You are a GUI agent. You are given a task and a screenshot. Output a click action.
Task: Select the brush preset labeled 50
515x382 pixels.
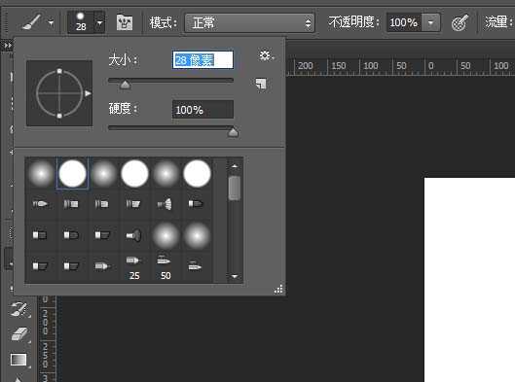pyautogui.click(x=166, y=267)
